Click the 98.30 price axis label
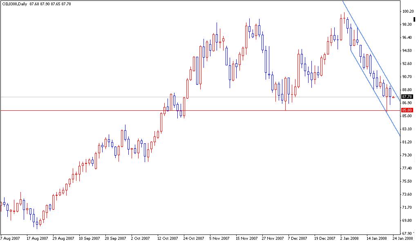416x241 pixels. click(x=407, y=25)
